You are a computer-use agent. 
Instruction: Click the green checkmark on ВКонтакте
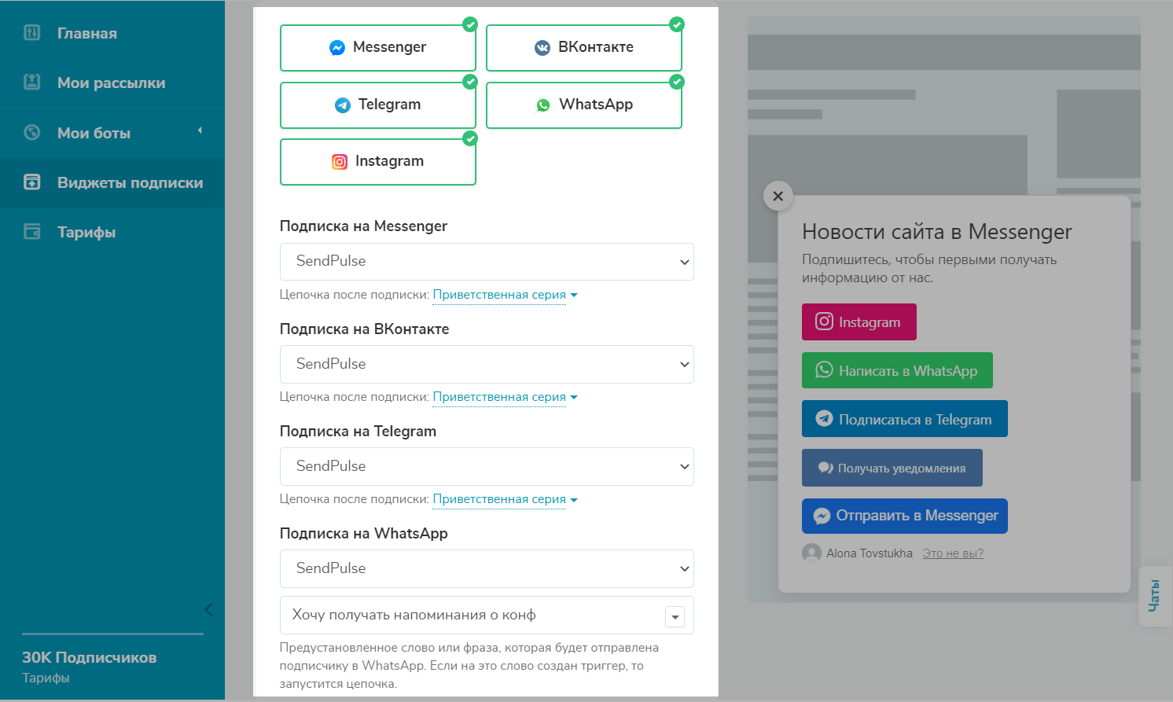tap(676, 24)
